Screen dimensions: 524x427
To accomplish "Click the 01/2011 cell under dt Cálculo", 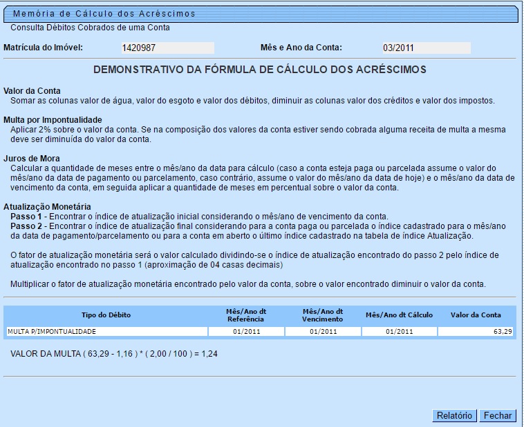I will (x=399, y=332).
